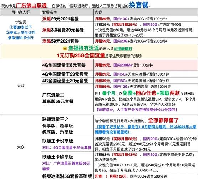Click the 月租39元（实际月租29元） content line

(x=138, y=24)
